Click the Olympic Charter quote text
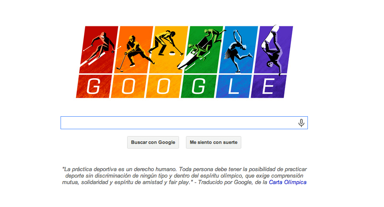 [x=184, y=176]
